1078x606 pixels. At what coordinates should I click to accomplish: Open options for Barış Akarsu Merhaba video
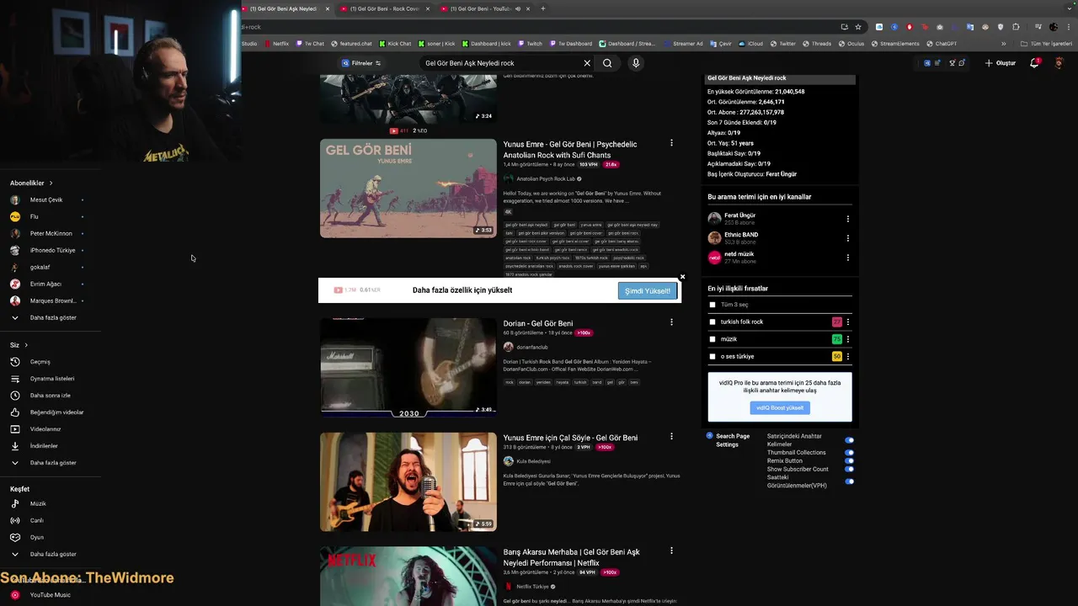point(671,551)
